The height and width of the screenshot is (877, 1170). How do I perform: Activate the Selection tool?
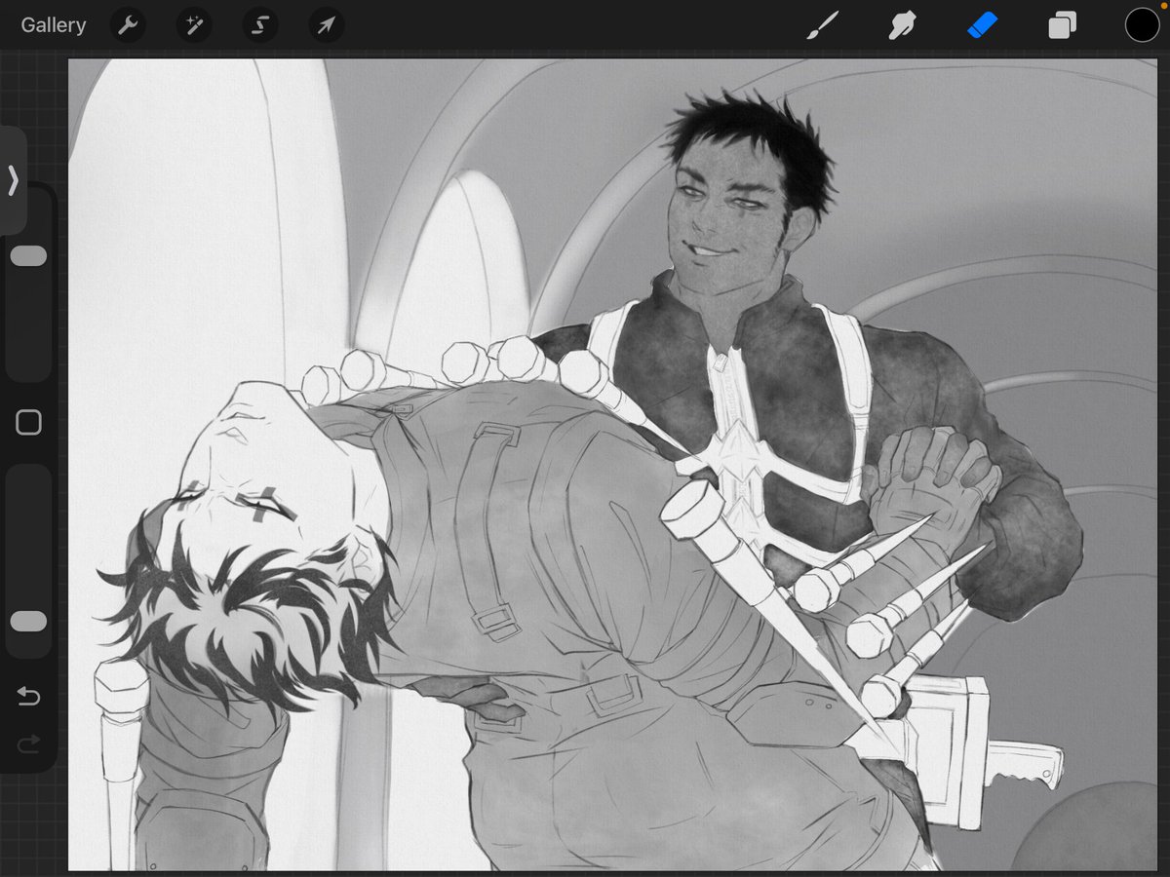point(260,25)
